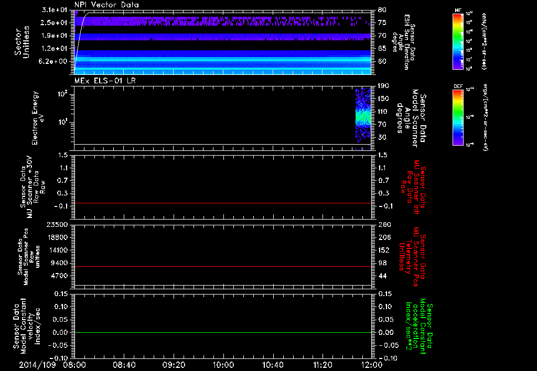Screen dimensions: 537x371
Task: Click the 75 degree sun elevation tick
Action: [382, 23]
